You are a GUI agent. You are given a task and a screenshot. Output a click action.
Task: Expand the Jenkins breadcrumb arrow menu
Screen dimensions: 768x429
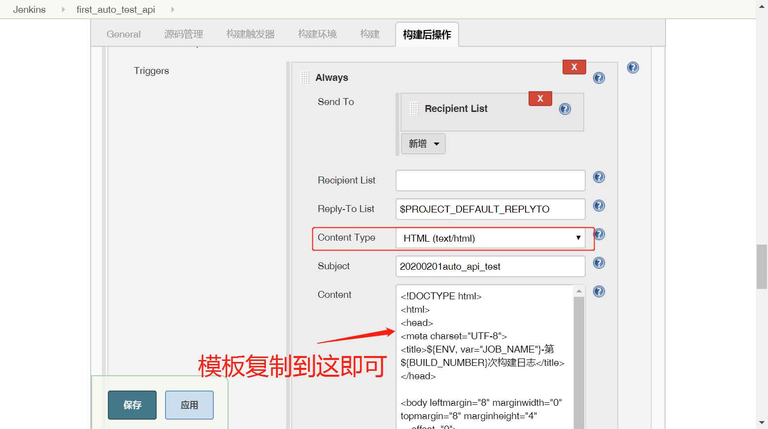pos(63,9)
